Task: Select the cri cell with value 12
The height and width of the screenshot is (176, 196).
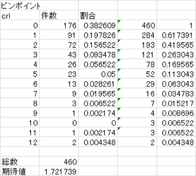Action: point(20,142)
